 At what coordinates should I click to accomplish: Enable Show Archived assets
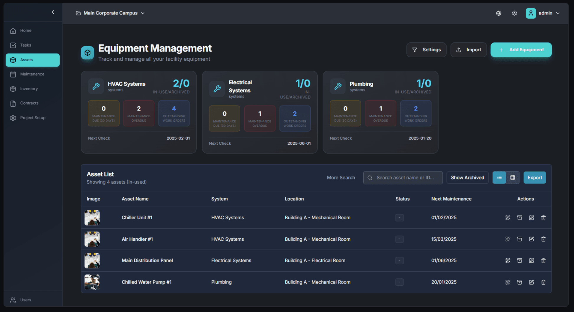click(x=467, y=177)
